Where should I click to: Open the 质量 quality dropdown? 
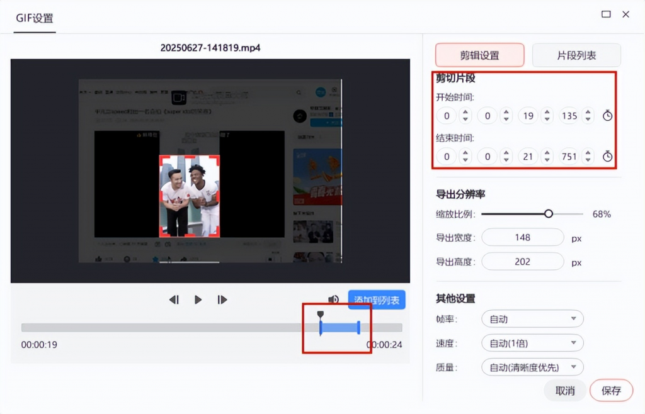tap(532, 367)
